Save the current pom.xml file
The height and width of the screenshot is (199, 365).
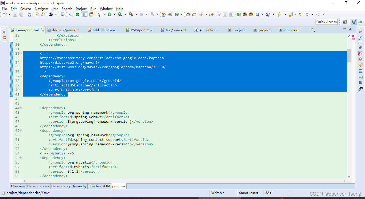point(15,14)
